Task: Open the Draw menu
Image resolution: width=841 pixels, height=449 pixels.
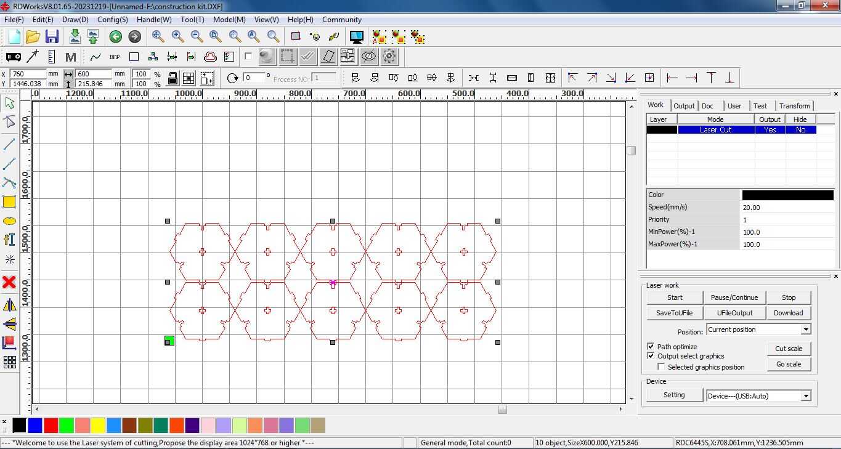Action: tap(75, 20)
